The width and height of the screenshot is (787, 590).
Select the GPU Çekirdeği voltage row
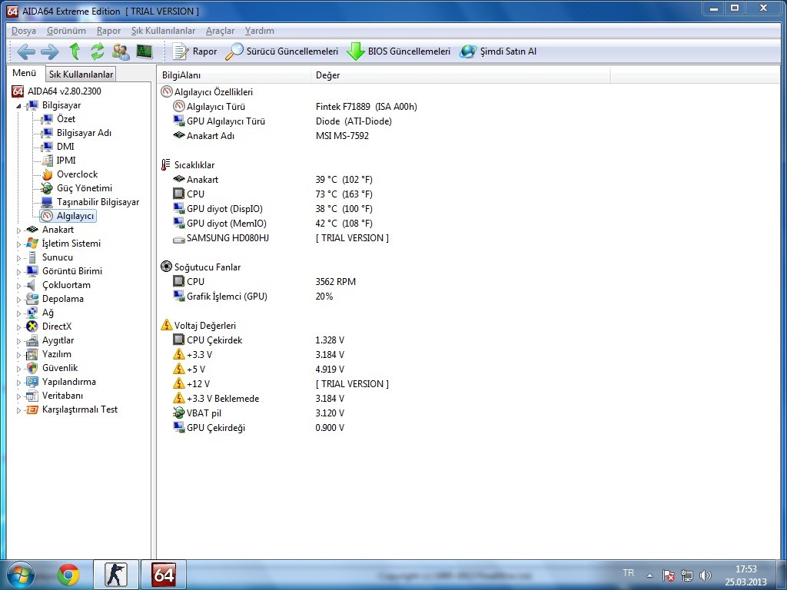coord(258,428)
